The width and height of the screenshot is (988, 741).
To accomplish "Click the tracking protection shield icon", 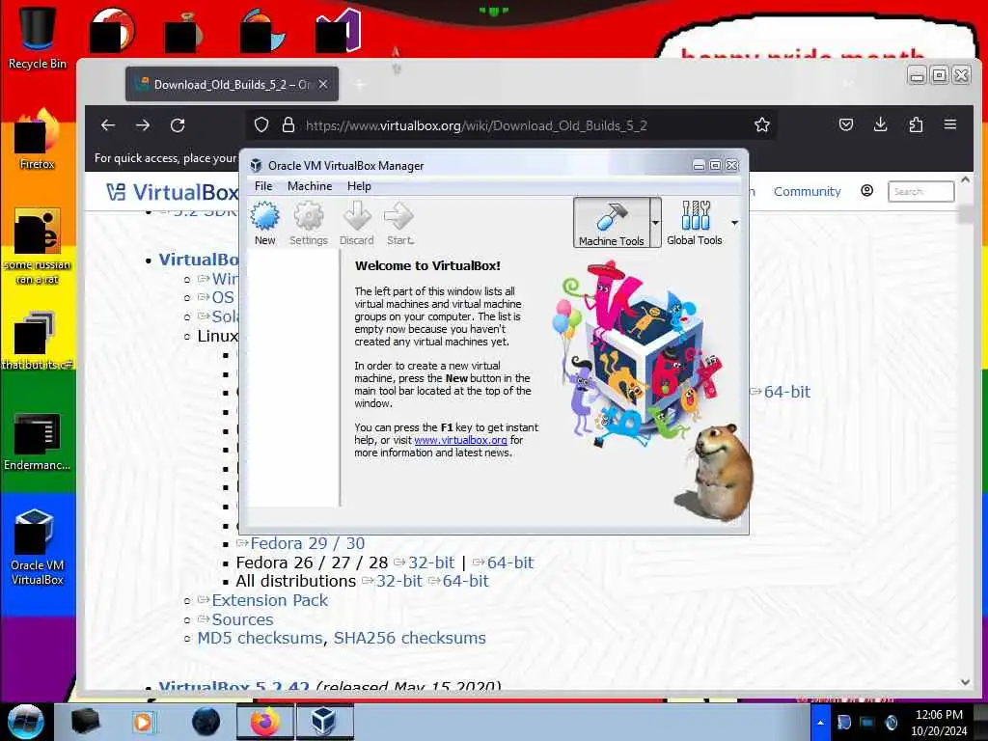I will tap(261, 125).
